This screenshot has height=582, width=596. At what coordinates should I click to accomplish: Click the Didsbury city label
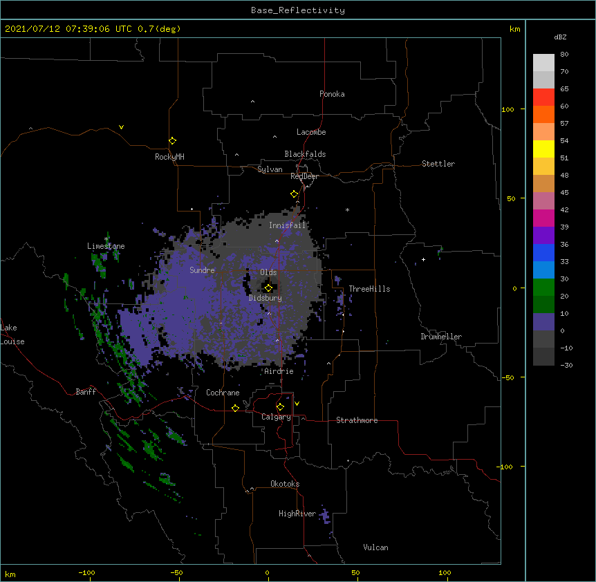pos(266,298)
